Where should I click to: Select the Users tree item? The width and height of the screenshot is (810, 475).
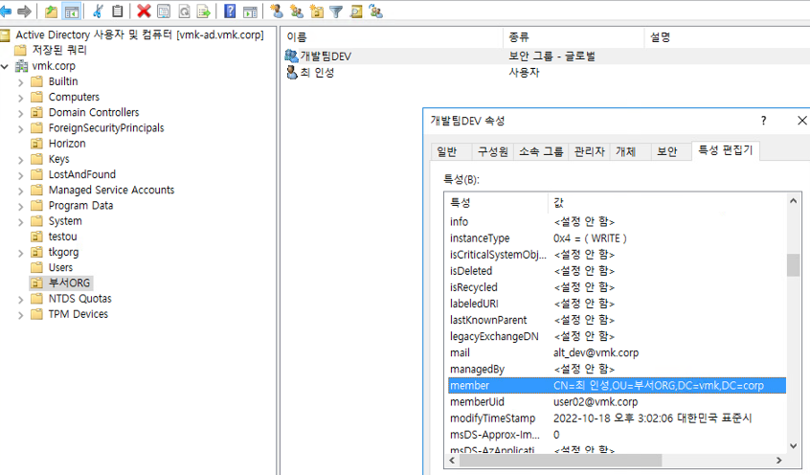click(x=60, y=268)
